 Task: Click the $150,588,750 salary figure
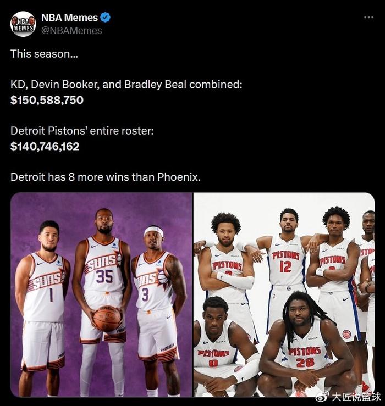pyautogui.click(x=47, y=100)
